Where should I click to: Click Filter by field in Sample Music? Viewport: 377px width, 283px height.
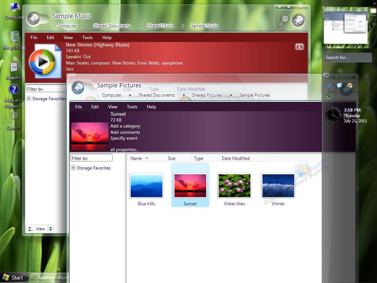[x=46, y=89]
